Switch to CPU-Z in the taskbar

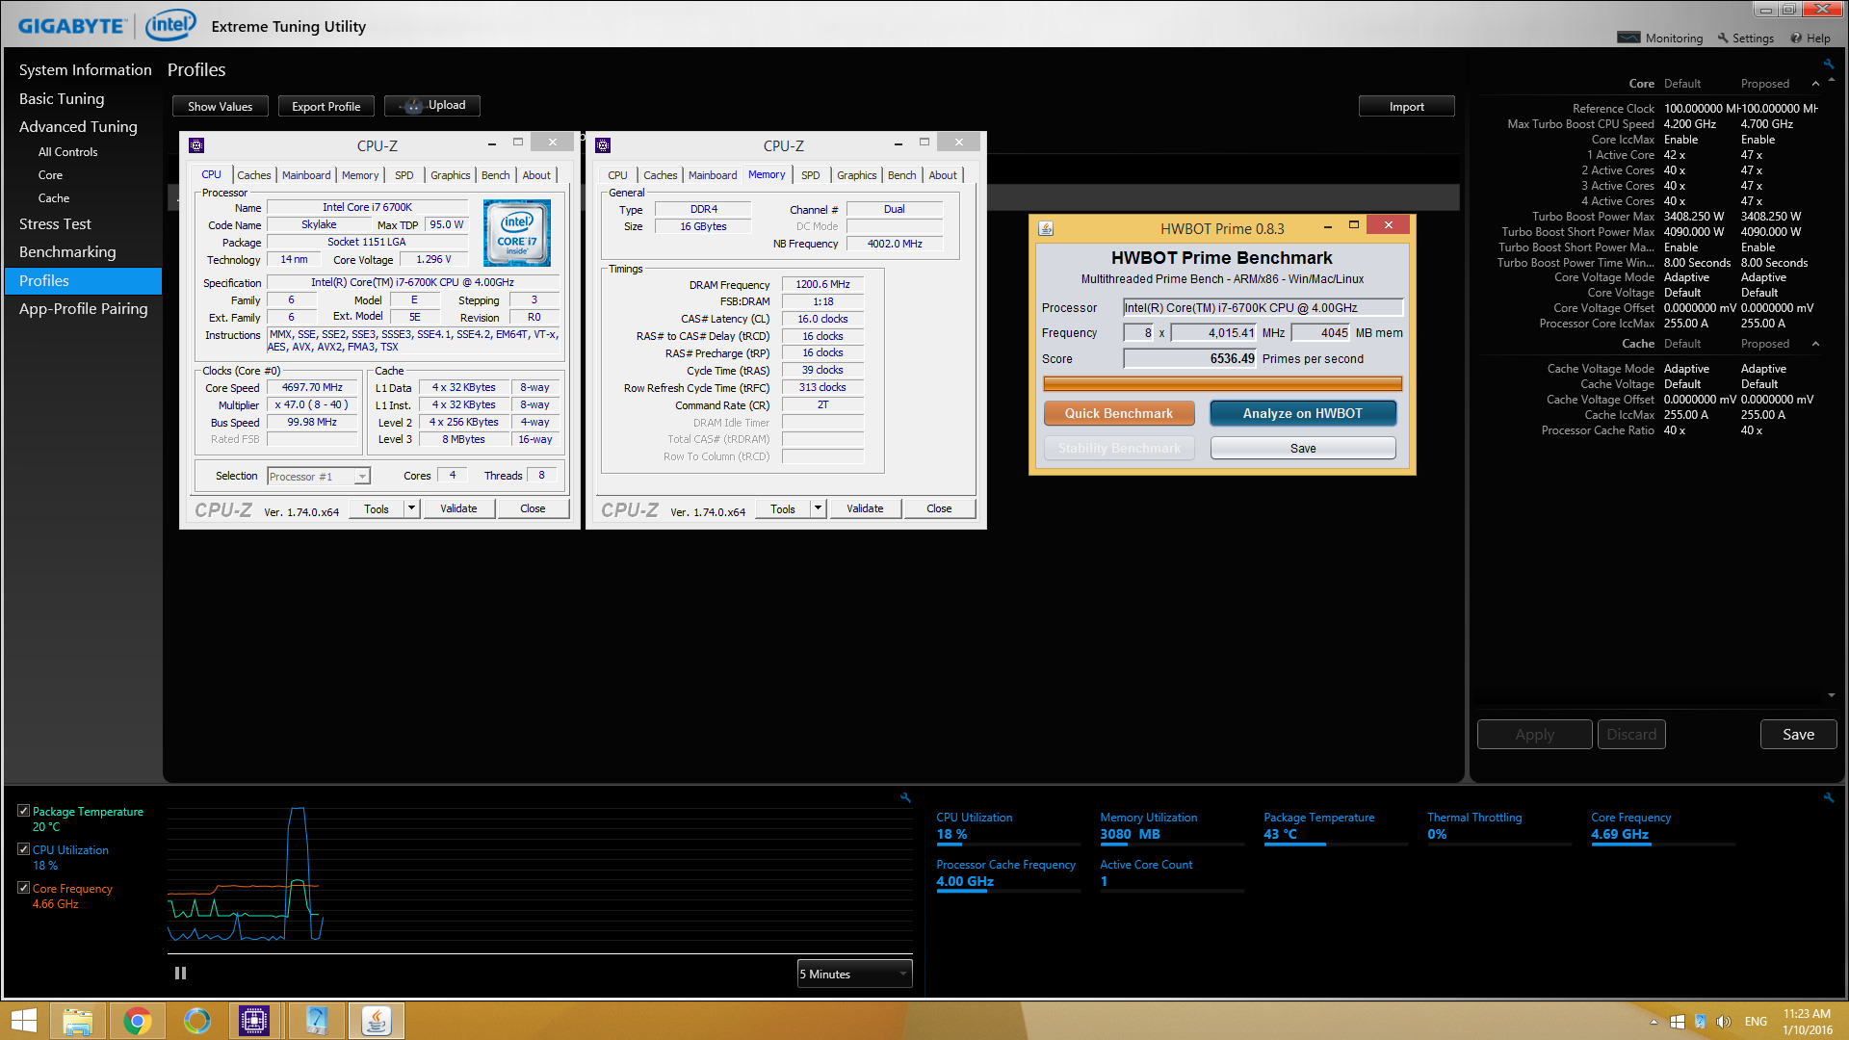(254, 1021)
